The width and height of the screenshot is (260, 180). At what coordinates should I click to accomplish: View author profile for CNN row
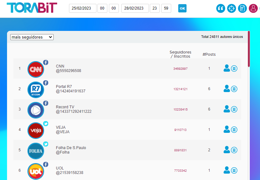(227, 68)
